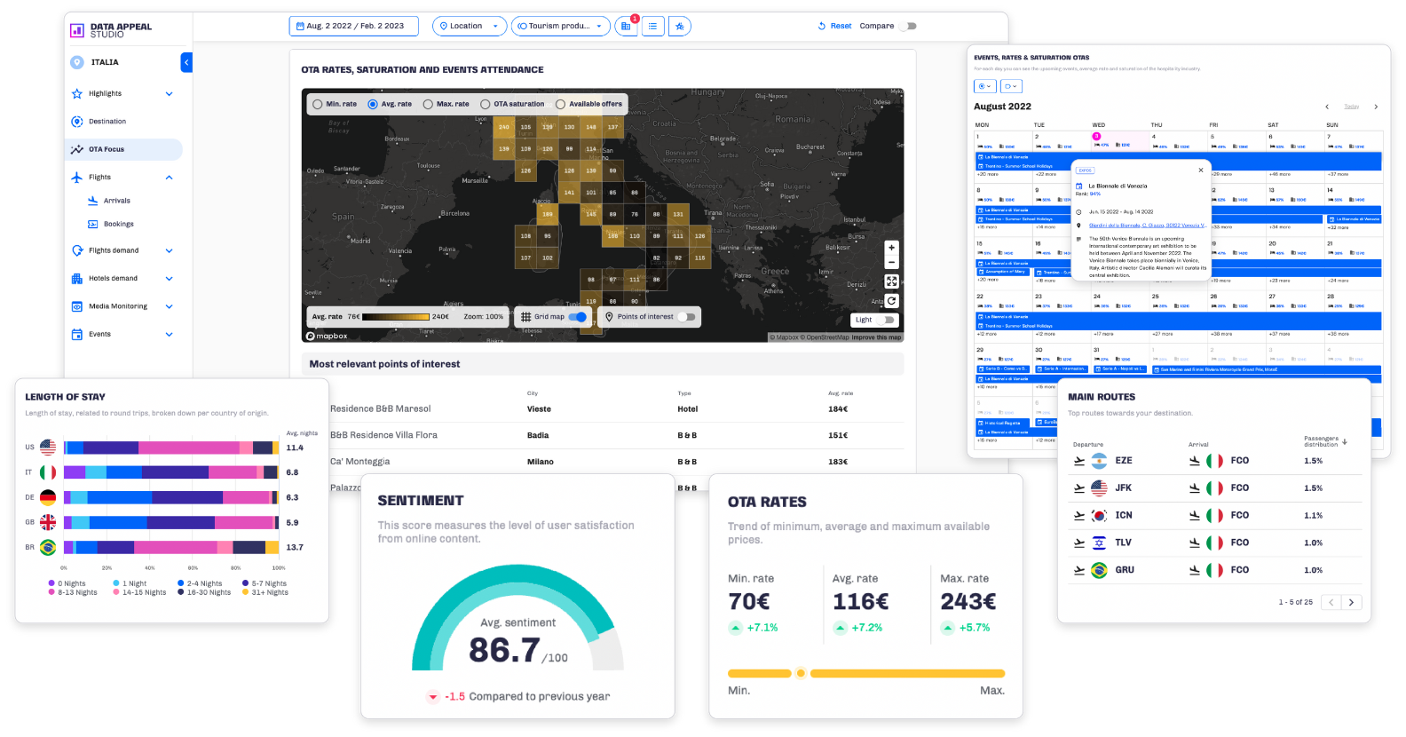Click the Arrivals landing plane icon

coord(93,201)
